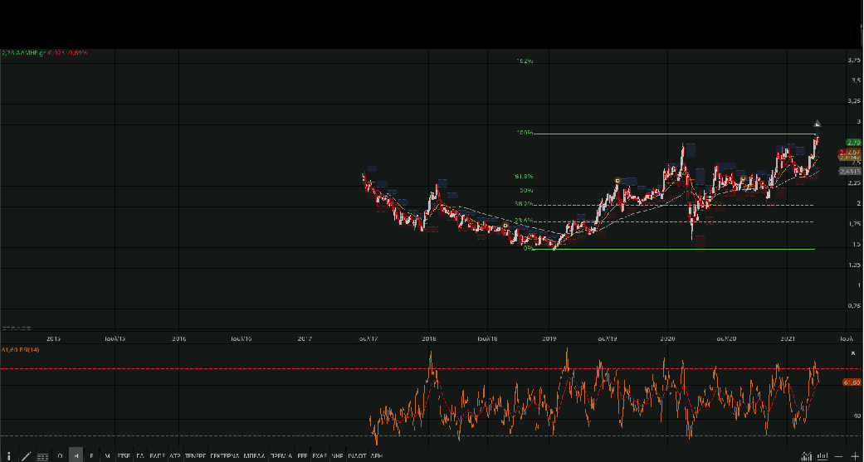
Task: Click the circular event marker in mid-2018
Action: pyautogui.click(x=505, y=226)
